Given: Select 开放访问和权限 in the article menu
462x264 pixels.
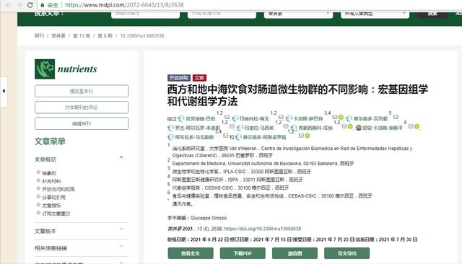Looking at the screenshot, I should (x=58, y=189).
